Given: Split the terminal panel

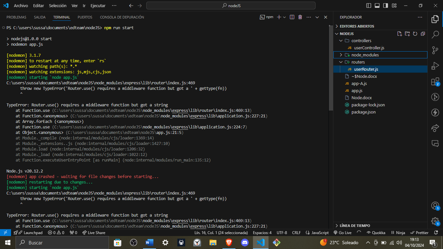Looking at the screenshot, I should click(x=292, y=17).
